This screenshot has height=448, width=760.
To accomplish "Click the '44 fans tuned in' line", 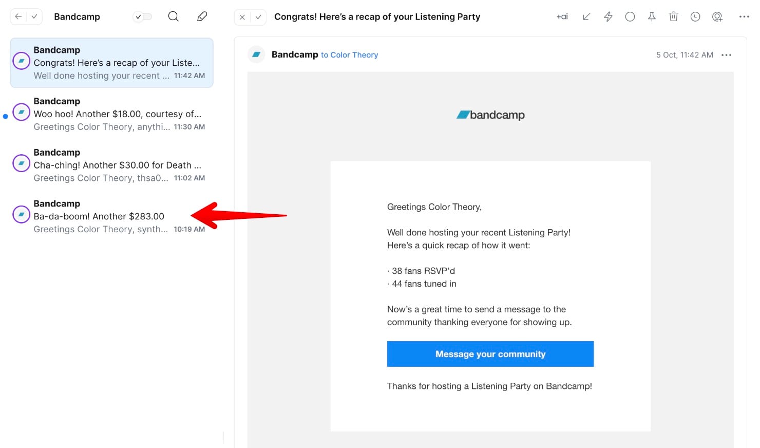I will (x=422, y=284).
